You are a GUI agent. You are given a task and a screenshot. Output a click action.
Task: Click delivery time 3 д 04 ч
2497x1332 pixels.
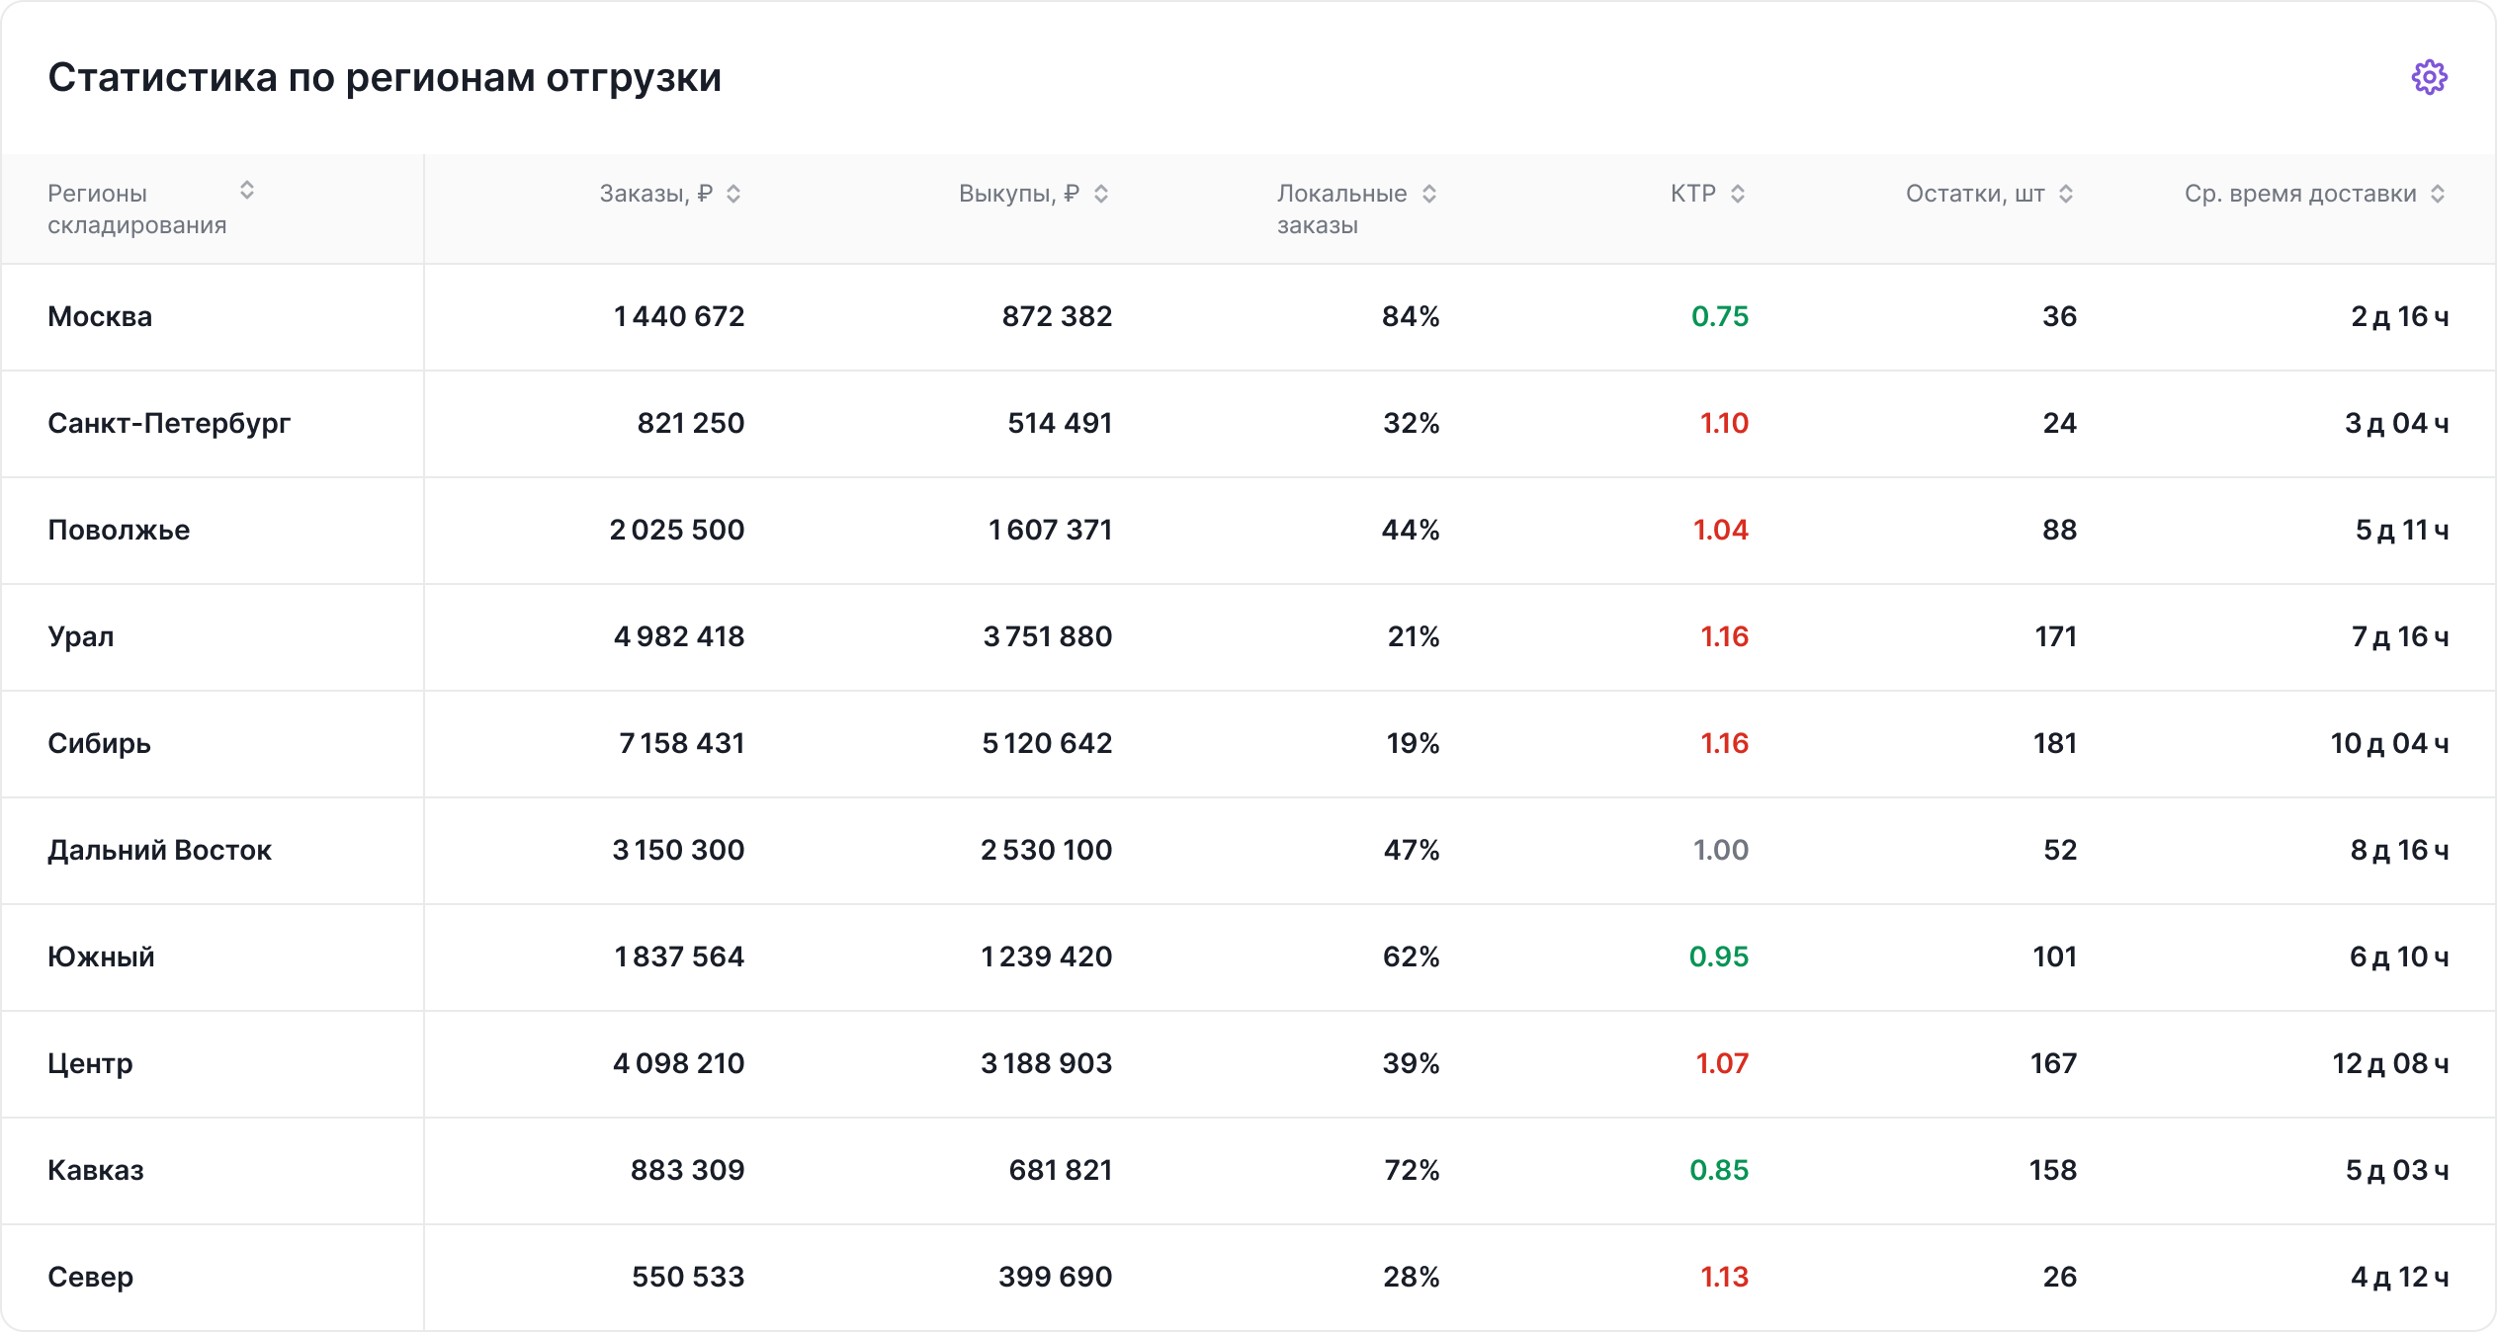coord(2396,423)
